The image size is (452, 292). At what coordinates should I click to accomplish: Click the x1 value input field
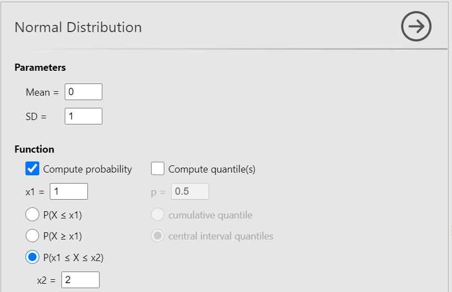pyautogui.click(x=69, y=191)
